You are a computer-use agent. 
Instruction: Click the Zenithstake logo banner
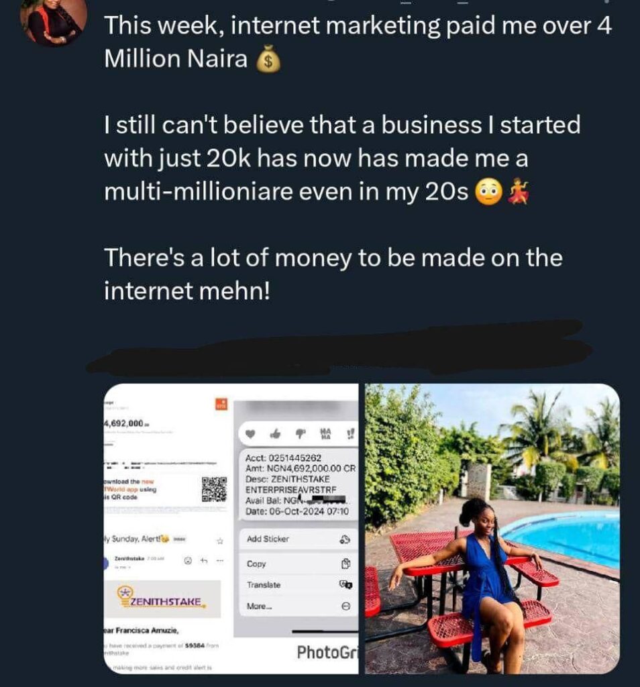click(164, 598)
